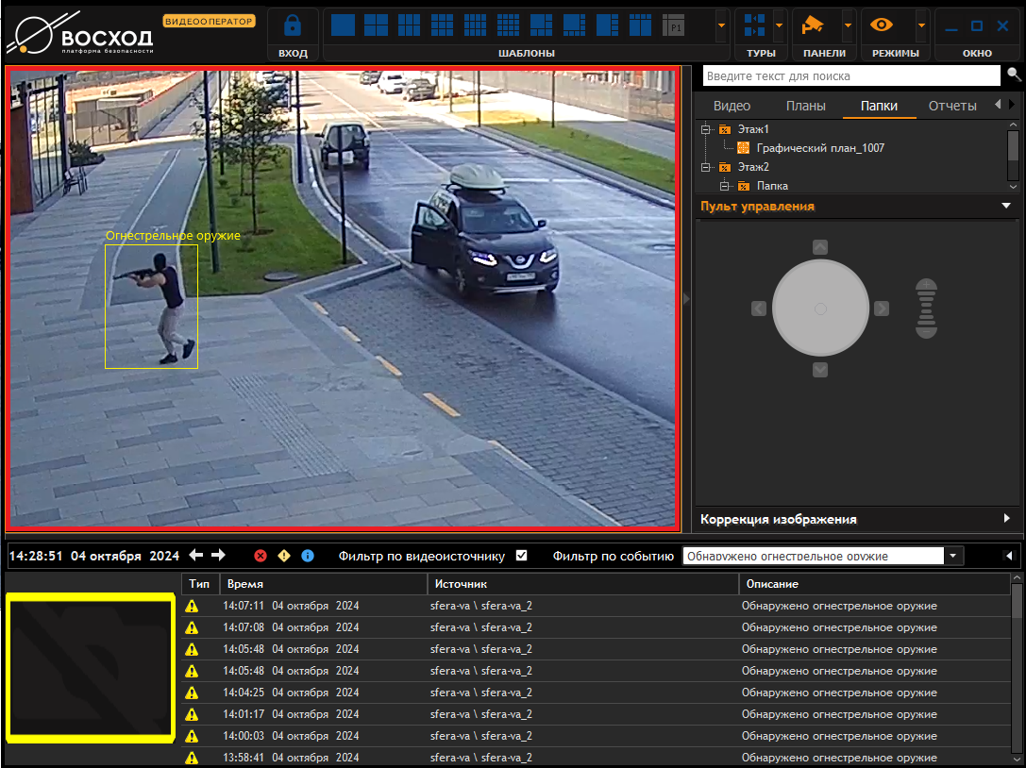Click the magnifier search icon

click(1014, 75)
